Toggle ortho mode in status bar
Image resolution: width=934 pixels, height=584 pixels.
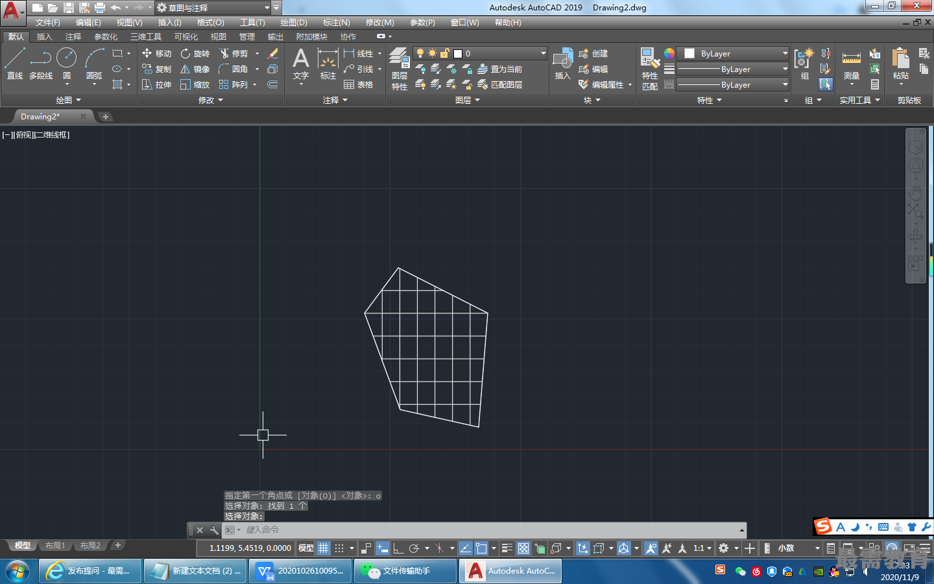tap(398, 548)
